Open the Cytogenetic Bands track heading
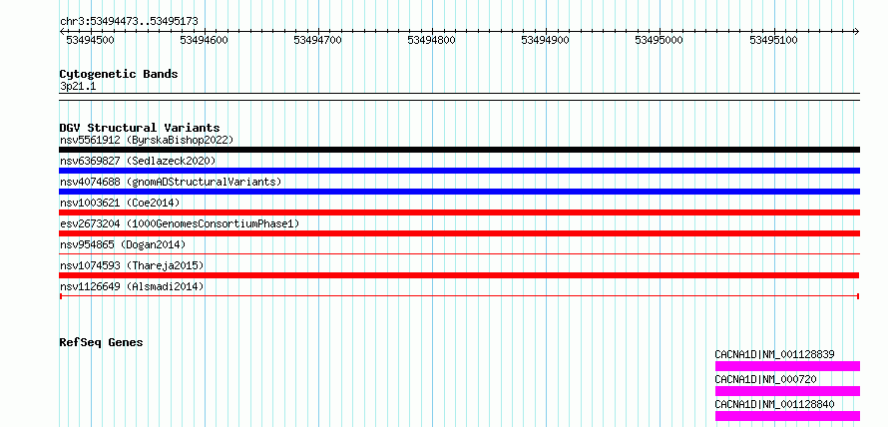The image size is (888, 427). point(119,74)
